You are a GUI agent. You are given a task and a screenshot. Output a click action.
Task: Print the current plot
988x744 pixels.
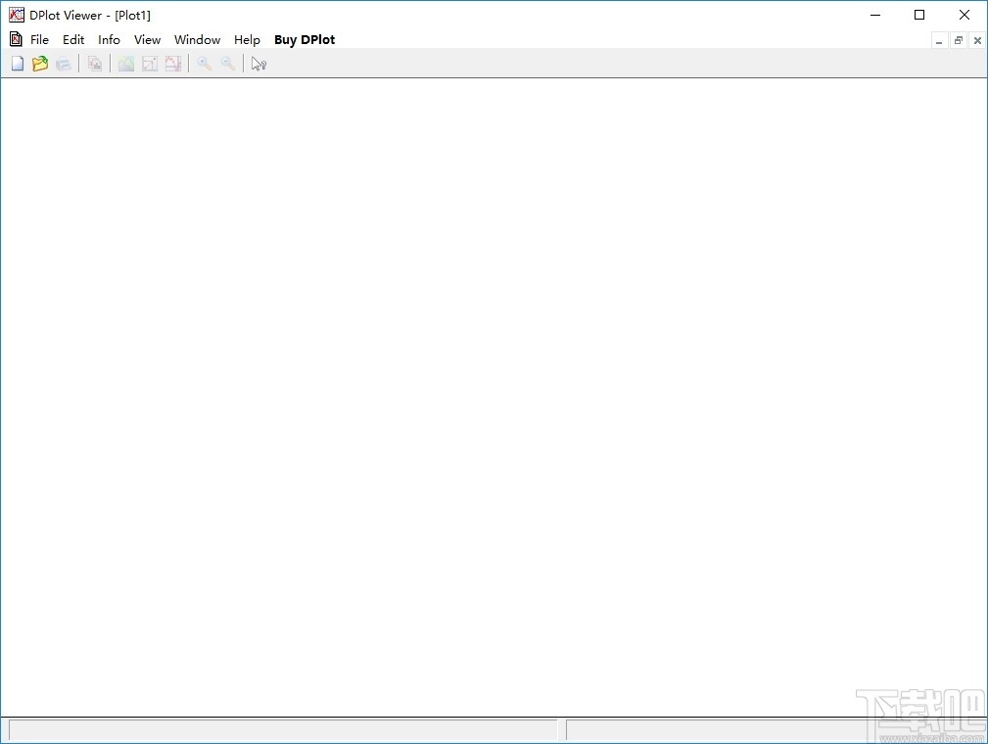point(64,63)
